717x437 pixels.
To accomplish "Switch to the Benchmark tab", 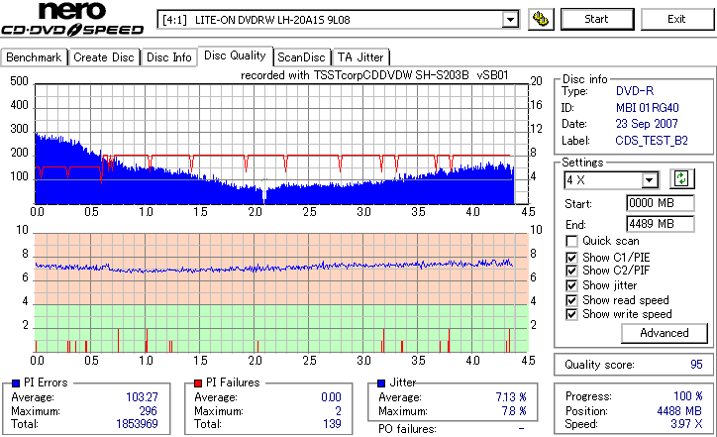I will [34, 57].
